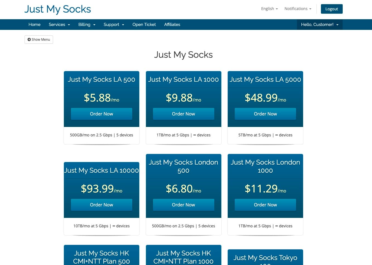This screenshot has height=265, width=372.
Task: Order the London 1000 plan at $11.29
Action: click(265, 205)
